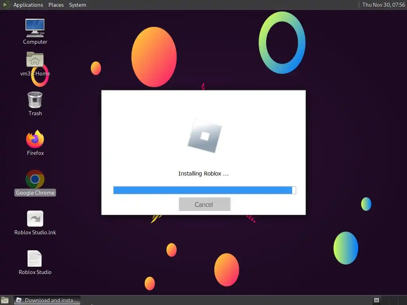Click the 'Trash' label text
This screenshot has height=305, width=407.
(35, 113)
